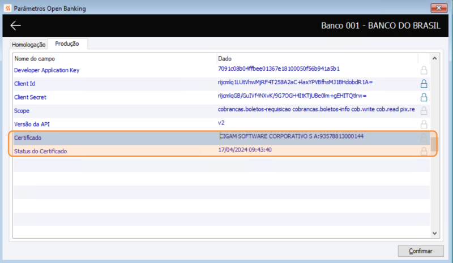Click the scroll down arrow of list
The height and width of the screenshot is (263, 453).
coord(434,233)
